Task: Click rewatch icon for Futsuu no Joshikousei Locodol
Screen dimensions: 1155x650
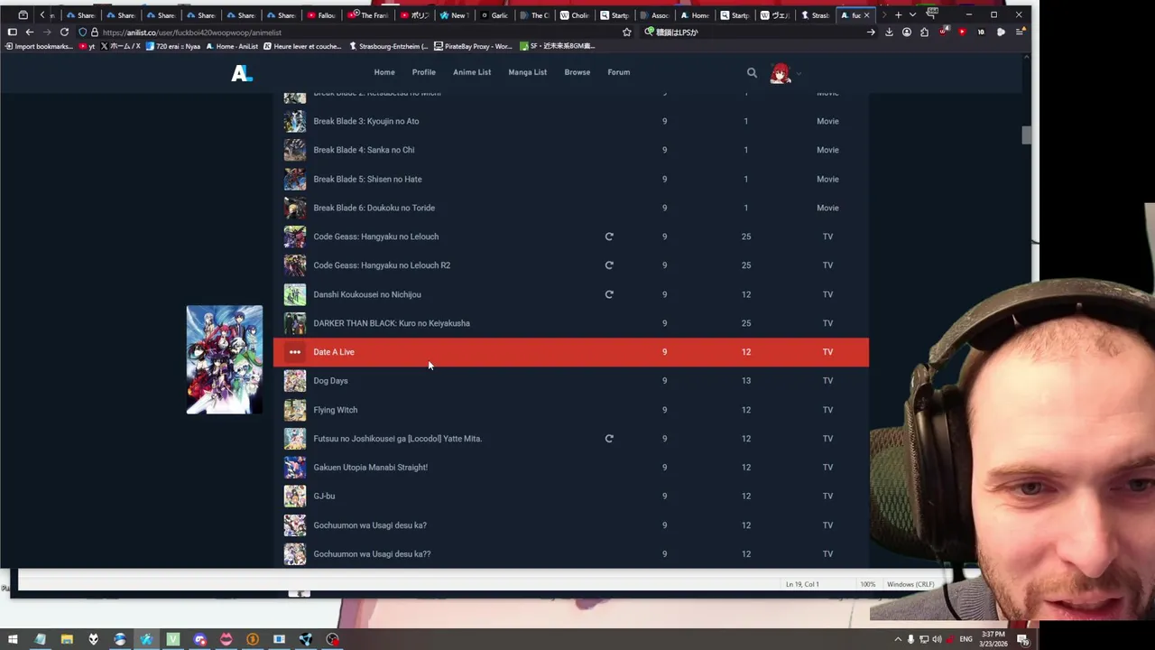Action: (609, 439)
